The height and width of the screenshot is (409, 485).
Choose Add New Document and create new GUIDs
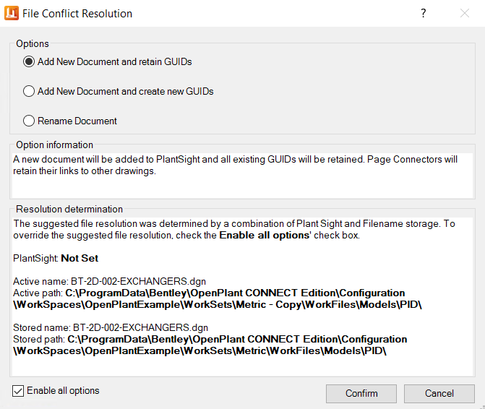click(118, 91)
